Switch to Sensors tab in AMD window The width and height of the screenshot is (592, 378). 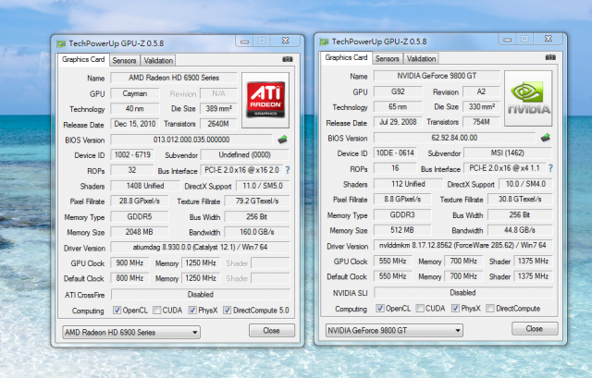pos(124,60)
